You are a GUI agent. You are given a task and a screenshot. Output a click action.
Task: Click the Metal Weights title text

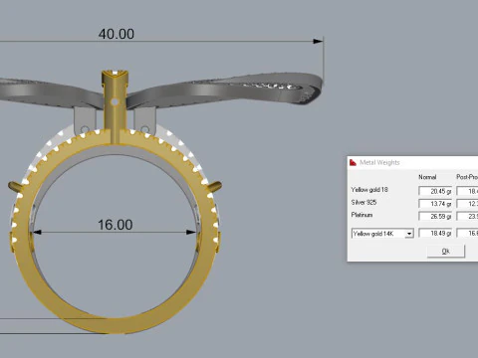[x=379, y=162]
